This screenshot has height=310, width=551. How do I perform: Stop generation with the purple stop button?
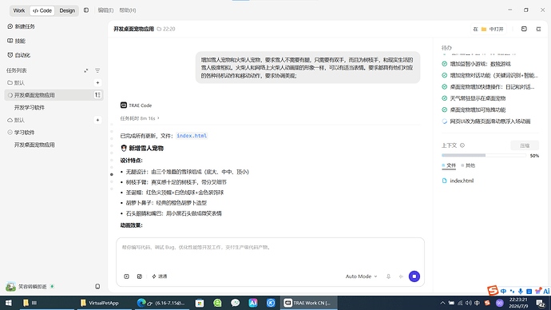tap(414, 276)
